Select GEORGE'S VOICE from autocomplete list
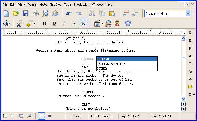The image size is (197, 121). click(x=111, y=64)
